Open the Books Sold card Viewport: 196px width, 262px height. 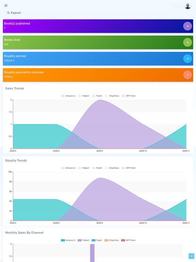98,42
